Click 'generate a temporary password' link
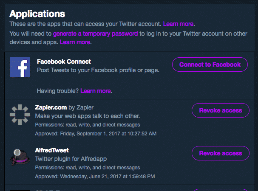 96,34
